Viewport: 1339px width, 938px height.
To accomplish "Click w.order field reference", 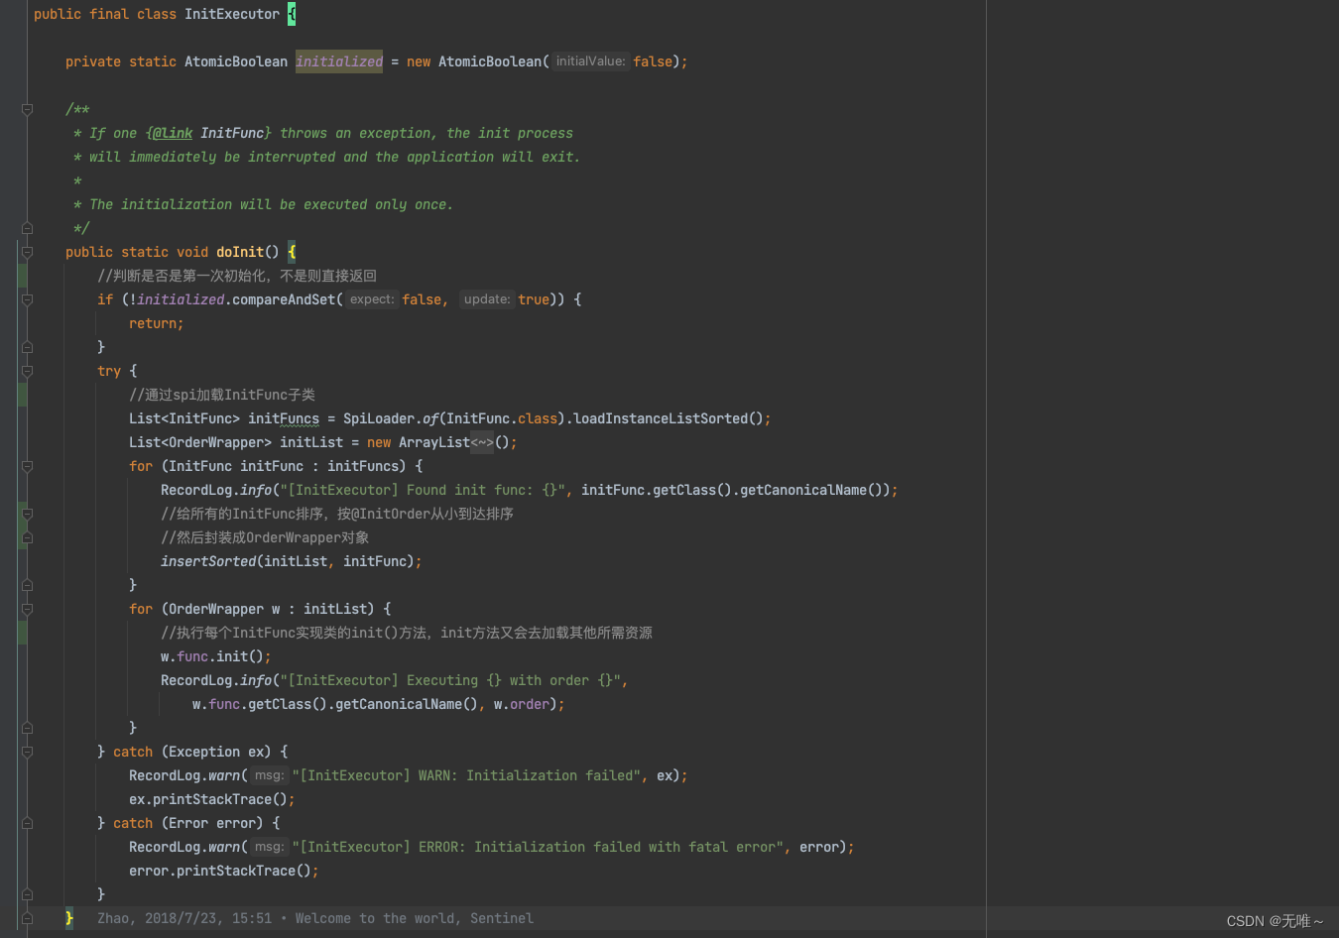I will 522,704.
